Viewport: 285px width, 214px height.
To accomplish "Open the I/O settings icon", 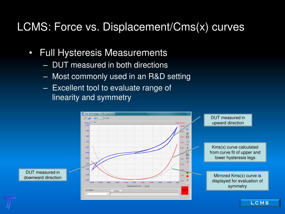I will (187, 145).
